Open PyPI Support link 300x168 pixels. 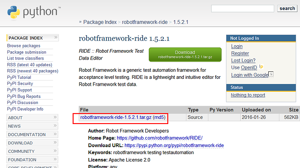(x=20, y=90)
